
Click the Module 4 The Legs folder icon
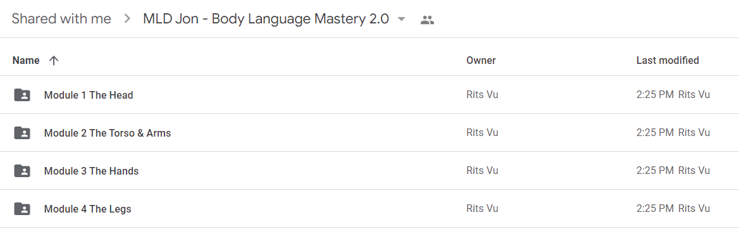pyautogui.click(x=22, y=209)
